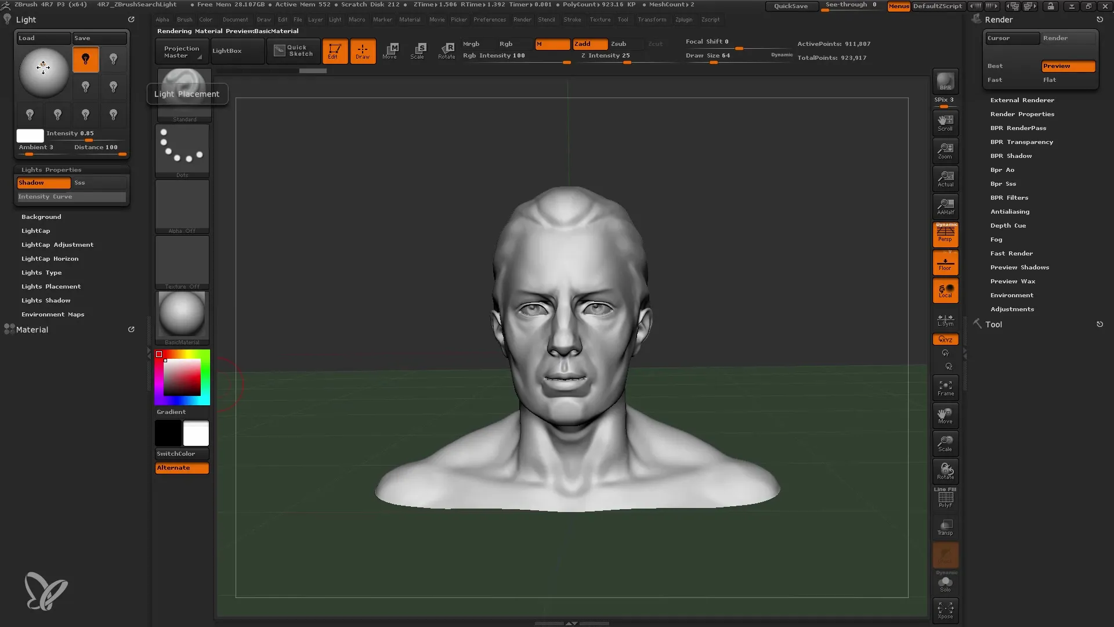Click the light color white swatch
The height and width of the screenshot is (627, 1114).
30,136
